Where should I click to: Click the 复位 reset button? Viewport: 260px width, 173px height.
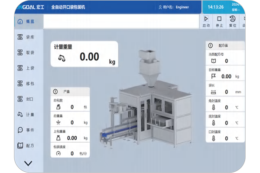tap(233, 22)
